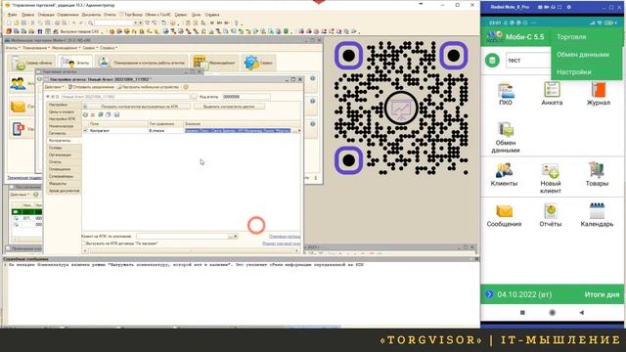626x352 pixels.
Task: Click the mail envelope icon in the Mobi-C left panel
Action: pos(18,107)
